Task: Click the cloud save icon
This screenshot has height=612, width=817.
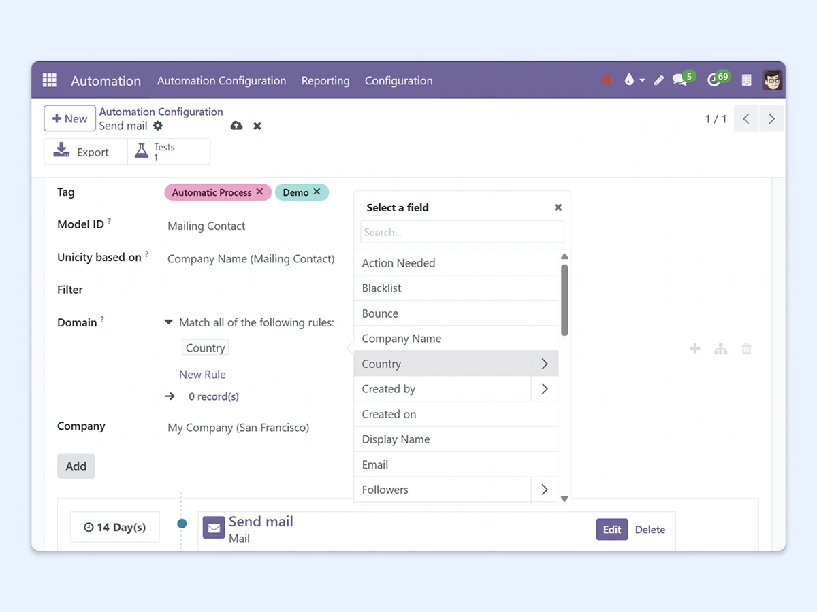Action: [236, 126]
